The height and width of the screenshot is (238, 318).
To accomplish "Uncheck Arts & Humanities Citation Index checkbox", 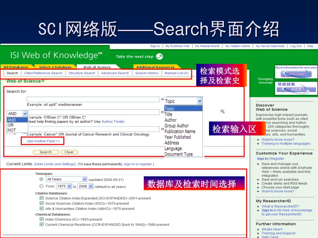I will click(x=42, y=209).
